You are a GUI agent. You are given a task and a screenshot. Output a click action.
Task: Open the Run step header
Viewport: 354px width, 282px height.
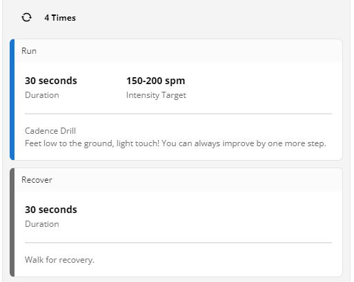point(178,51)
